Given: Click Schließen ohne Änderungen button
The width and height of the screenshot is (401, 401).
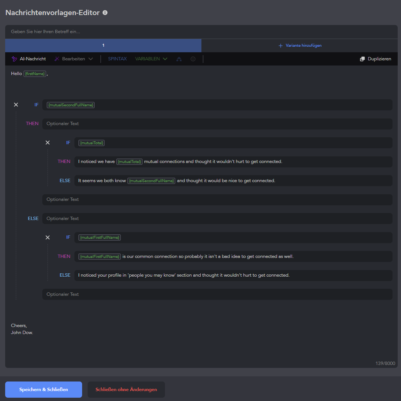Looking at the screenshot, I should click(126, 390).
